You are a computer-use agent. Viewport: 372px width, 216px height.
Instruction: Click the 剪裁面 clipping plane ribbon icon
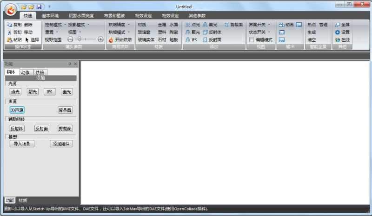(227, 25)
